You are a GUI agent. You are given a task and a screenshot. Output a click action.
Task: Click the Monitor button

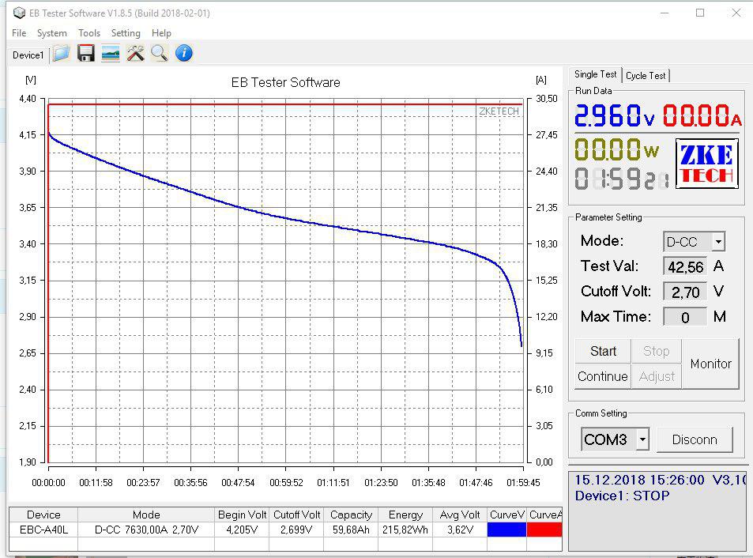711,364
